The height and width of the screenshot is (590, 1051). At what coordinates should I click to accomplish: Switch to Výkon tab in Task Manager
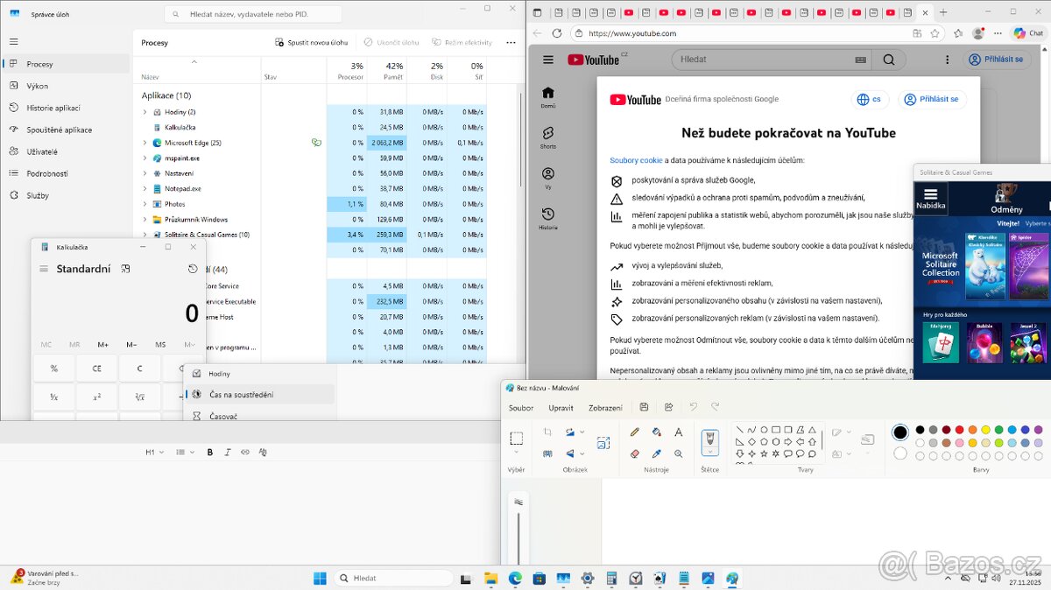tap(38, 86)
